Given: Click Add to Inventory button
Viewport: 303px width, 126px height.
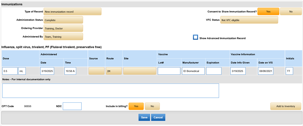Looking at the screenshot, I should click(x=286, y=106).
